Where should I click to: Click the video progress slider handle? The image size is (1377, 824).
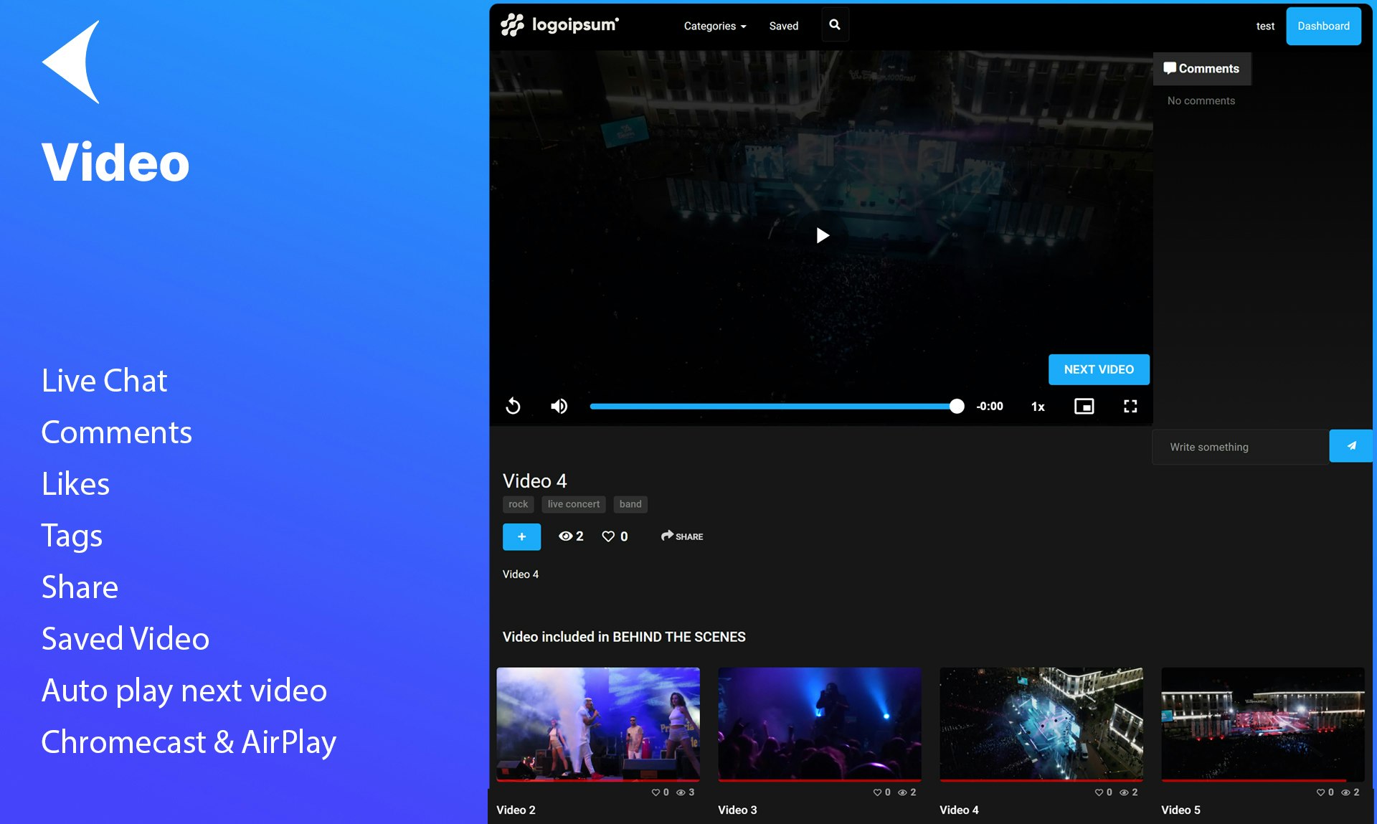pos(957,407)
